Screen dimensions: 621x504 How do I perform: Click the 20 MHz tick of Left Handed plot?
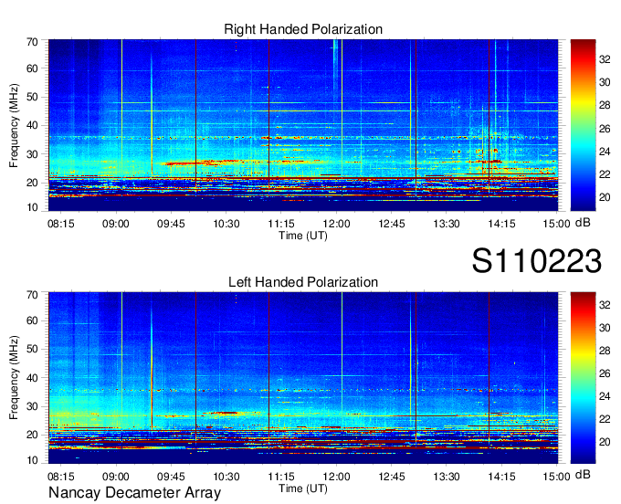32,436
